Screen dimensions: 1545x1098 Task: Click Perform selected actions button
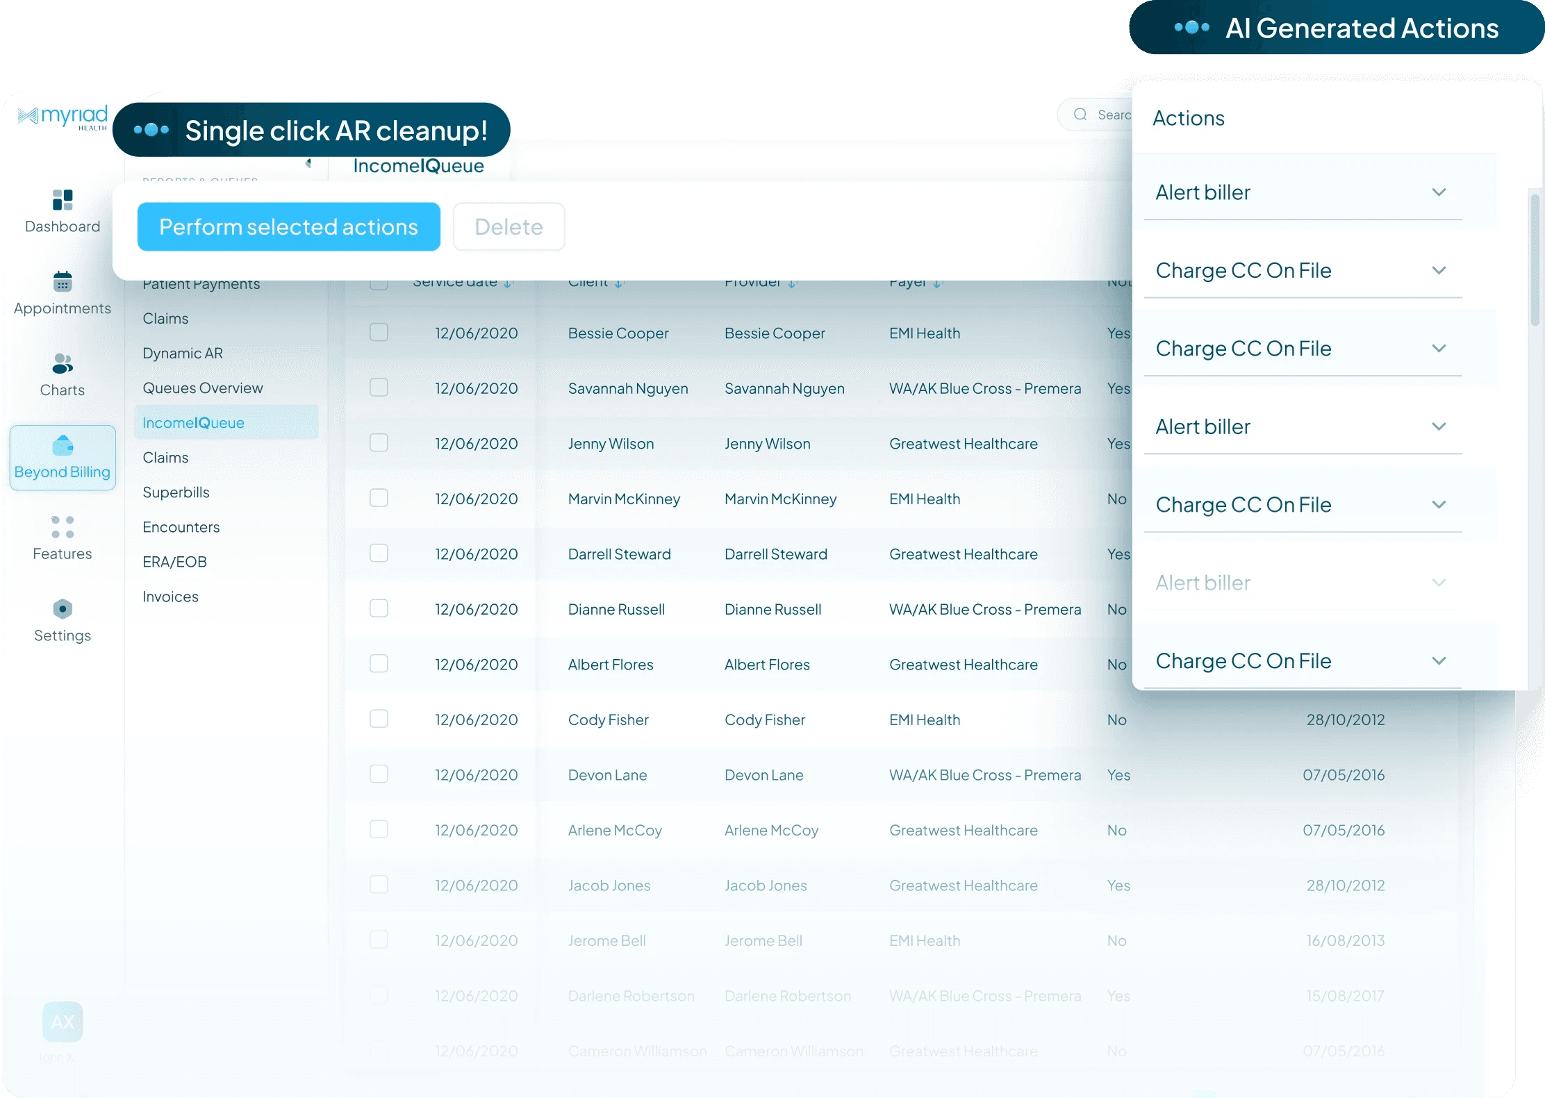pyautogui.click(x=289, y=227)
